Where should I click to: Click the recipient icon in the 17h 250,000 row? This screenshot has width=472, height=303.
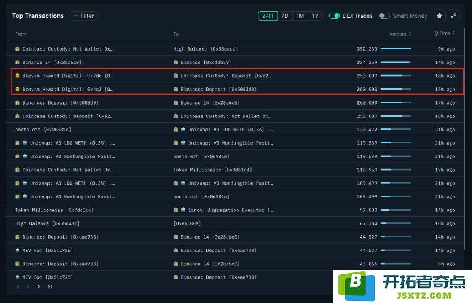[176, 102]
